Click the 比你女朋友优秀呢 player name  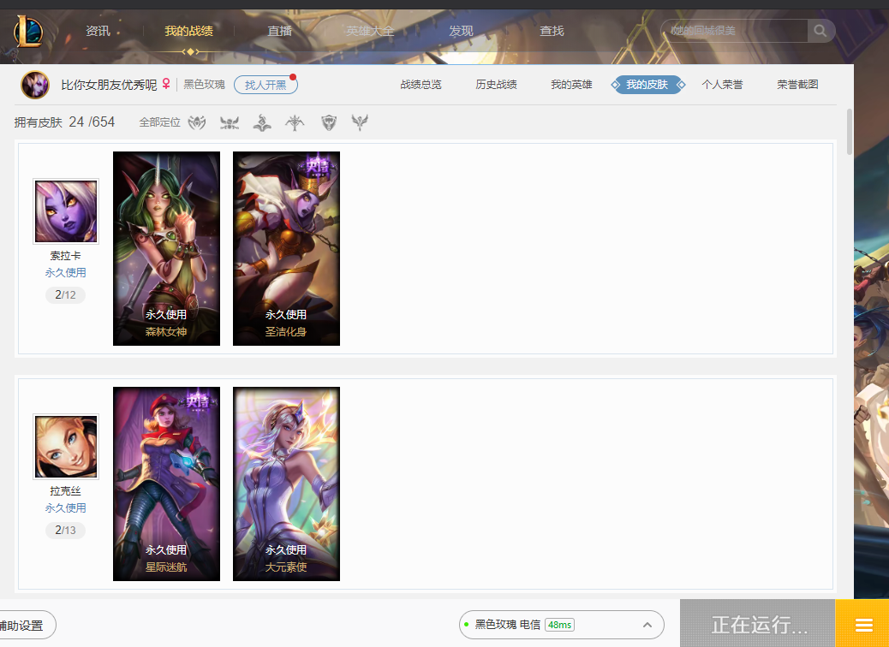point(109,85)
